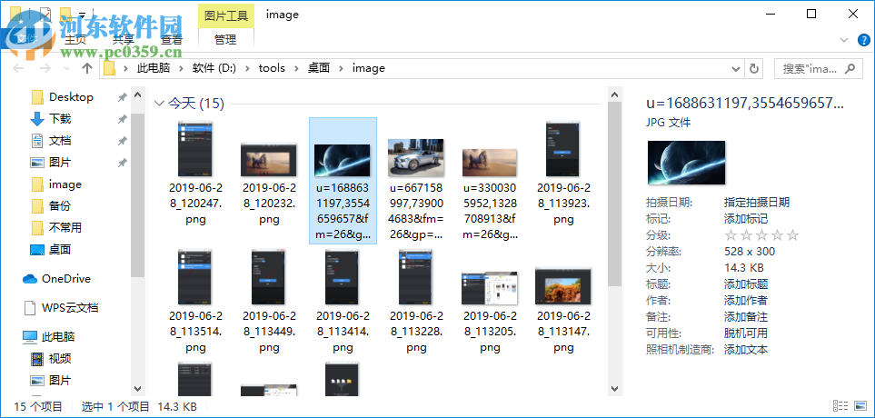Click 软件 (D:) in the address path

tap(214, 68)
